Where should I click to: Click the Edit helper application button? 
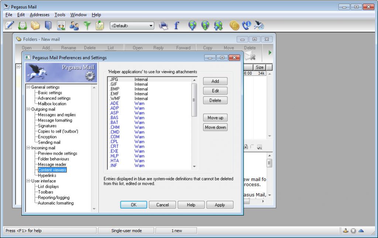click(x=215, y=91)
